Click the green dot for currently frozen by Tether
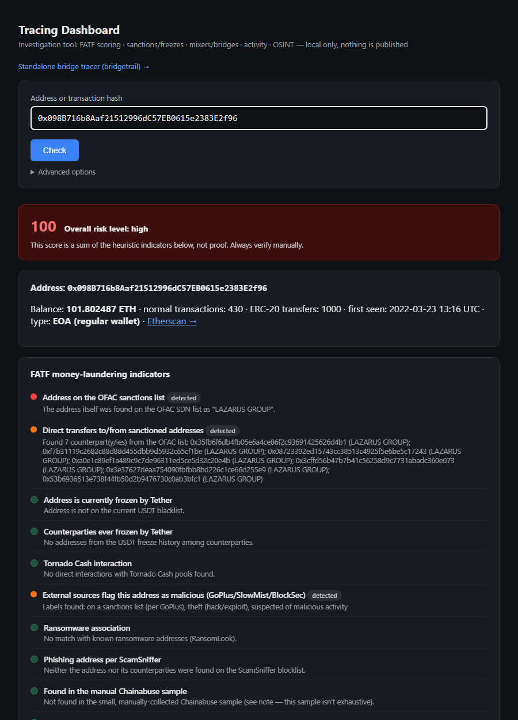The image size is (518, 720). pos(34,499)
